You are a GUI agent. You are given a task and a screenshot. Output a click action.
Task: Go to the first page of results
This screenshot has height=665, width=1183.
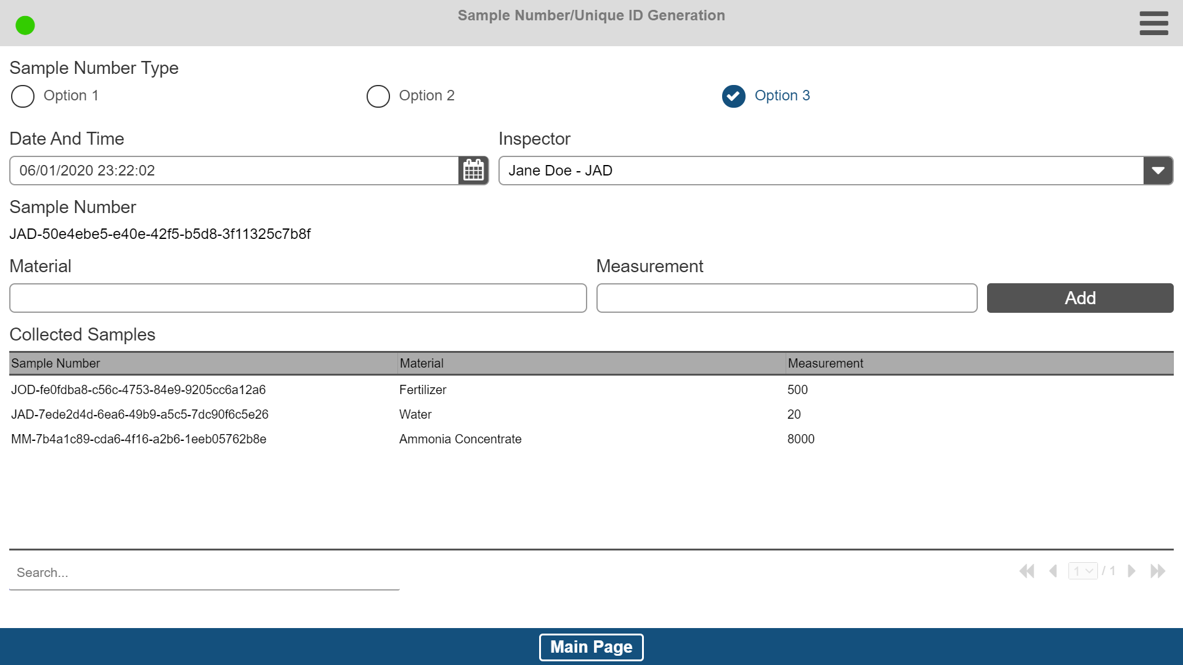click(1027, 571)
